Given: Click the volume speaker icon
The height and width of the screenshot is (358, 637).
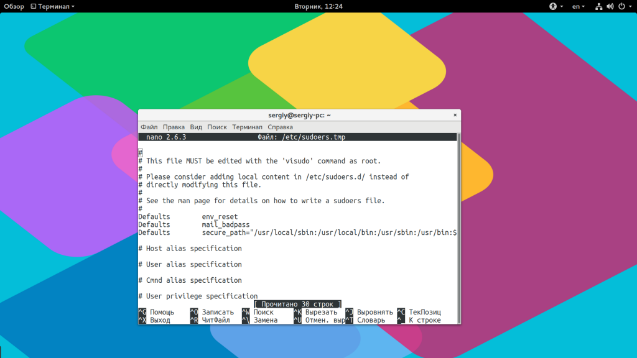Looking at the screenshot, I should tap(610, 6).
